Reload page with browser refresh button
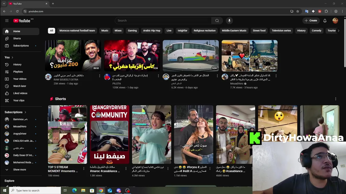346x194 pixels. [17, 11]
